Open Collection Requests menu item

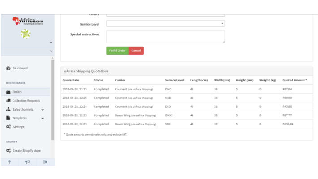tap(26, 101)
